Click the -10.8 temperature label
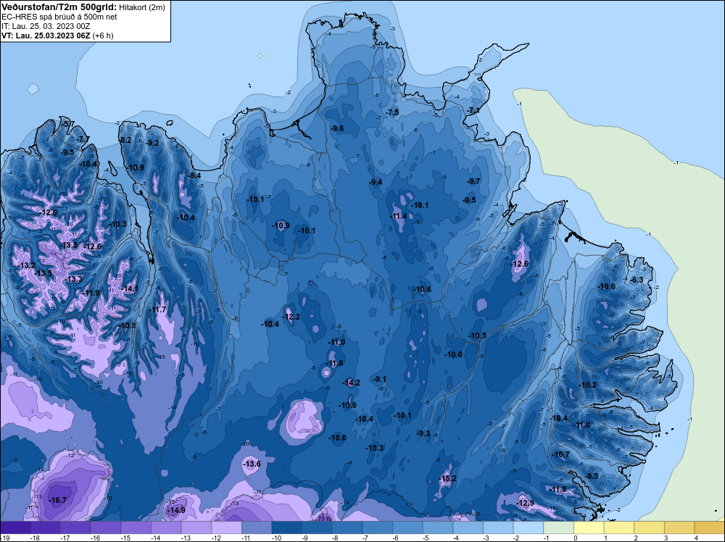 pyautogui.click(x=128, y=325)
